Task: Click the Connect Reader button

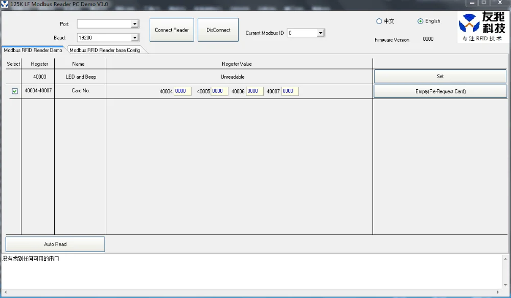Action: (x=172, y=30)
